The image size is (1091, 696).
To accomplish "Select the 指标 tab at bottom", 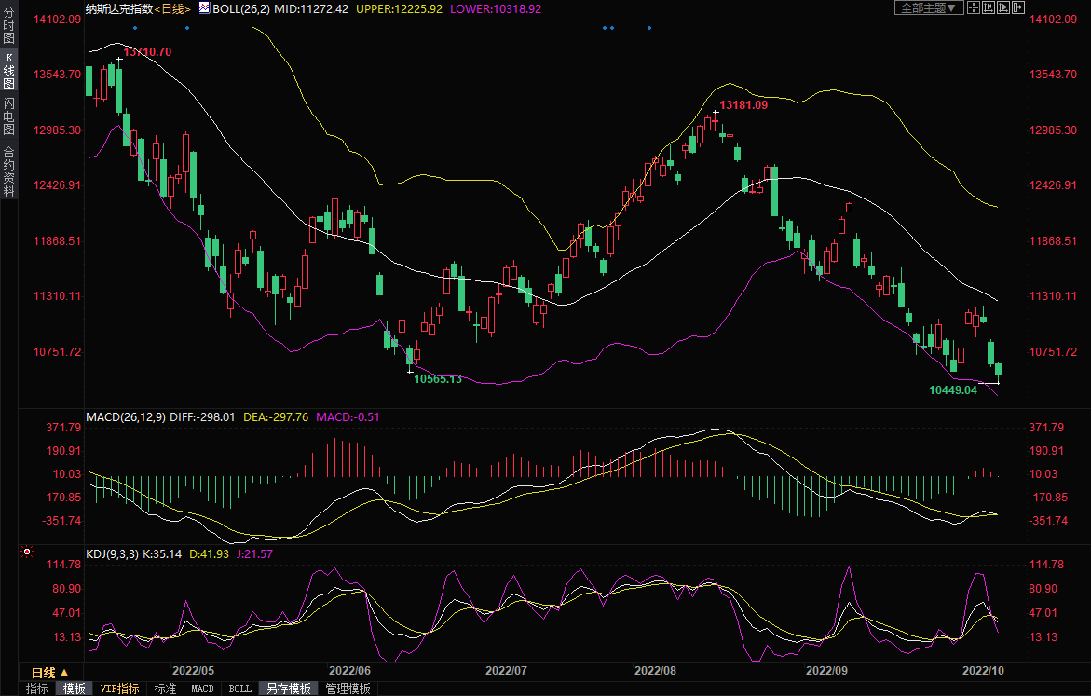I will (37, 689).
